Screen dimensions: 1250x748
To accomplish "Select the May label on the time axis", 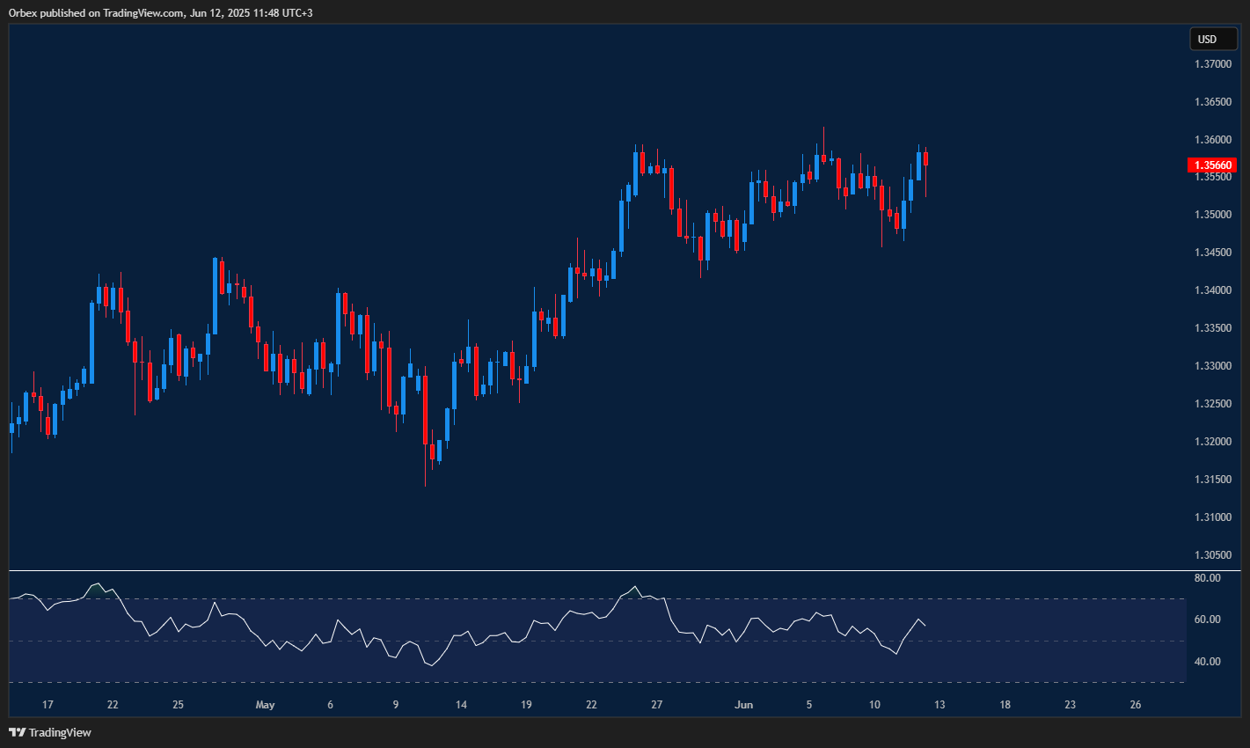I will pyautogui.click(x=265, y=705).
